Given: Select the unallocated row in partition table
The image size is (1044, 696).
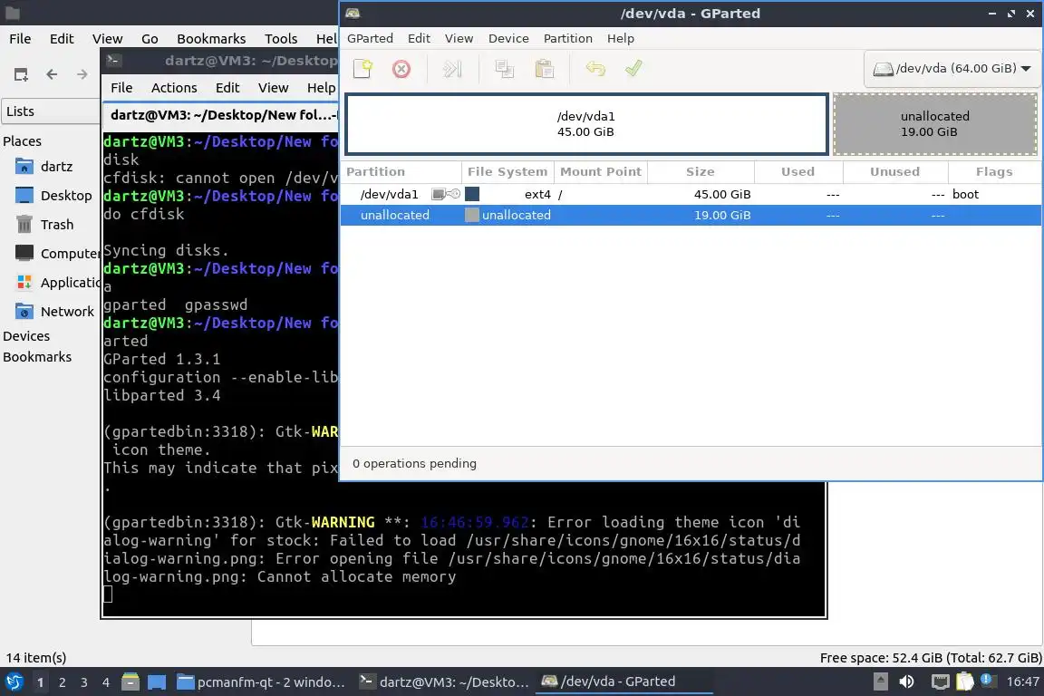Looking at the screenshot, I should pyautogui.click(x=691, y=215).
